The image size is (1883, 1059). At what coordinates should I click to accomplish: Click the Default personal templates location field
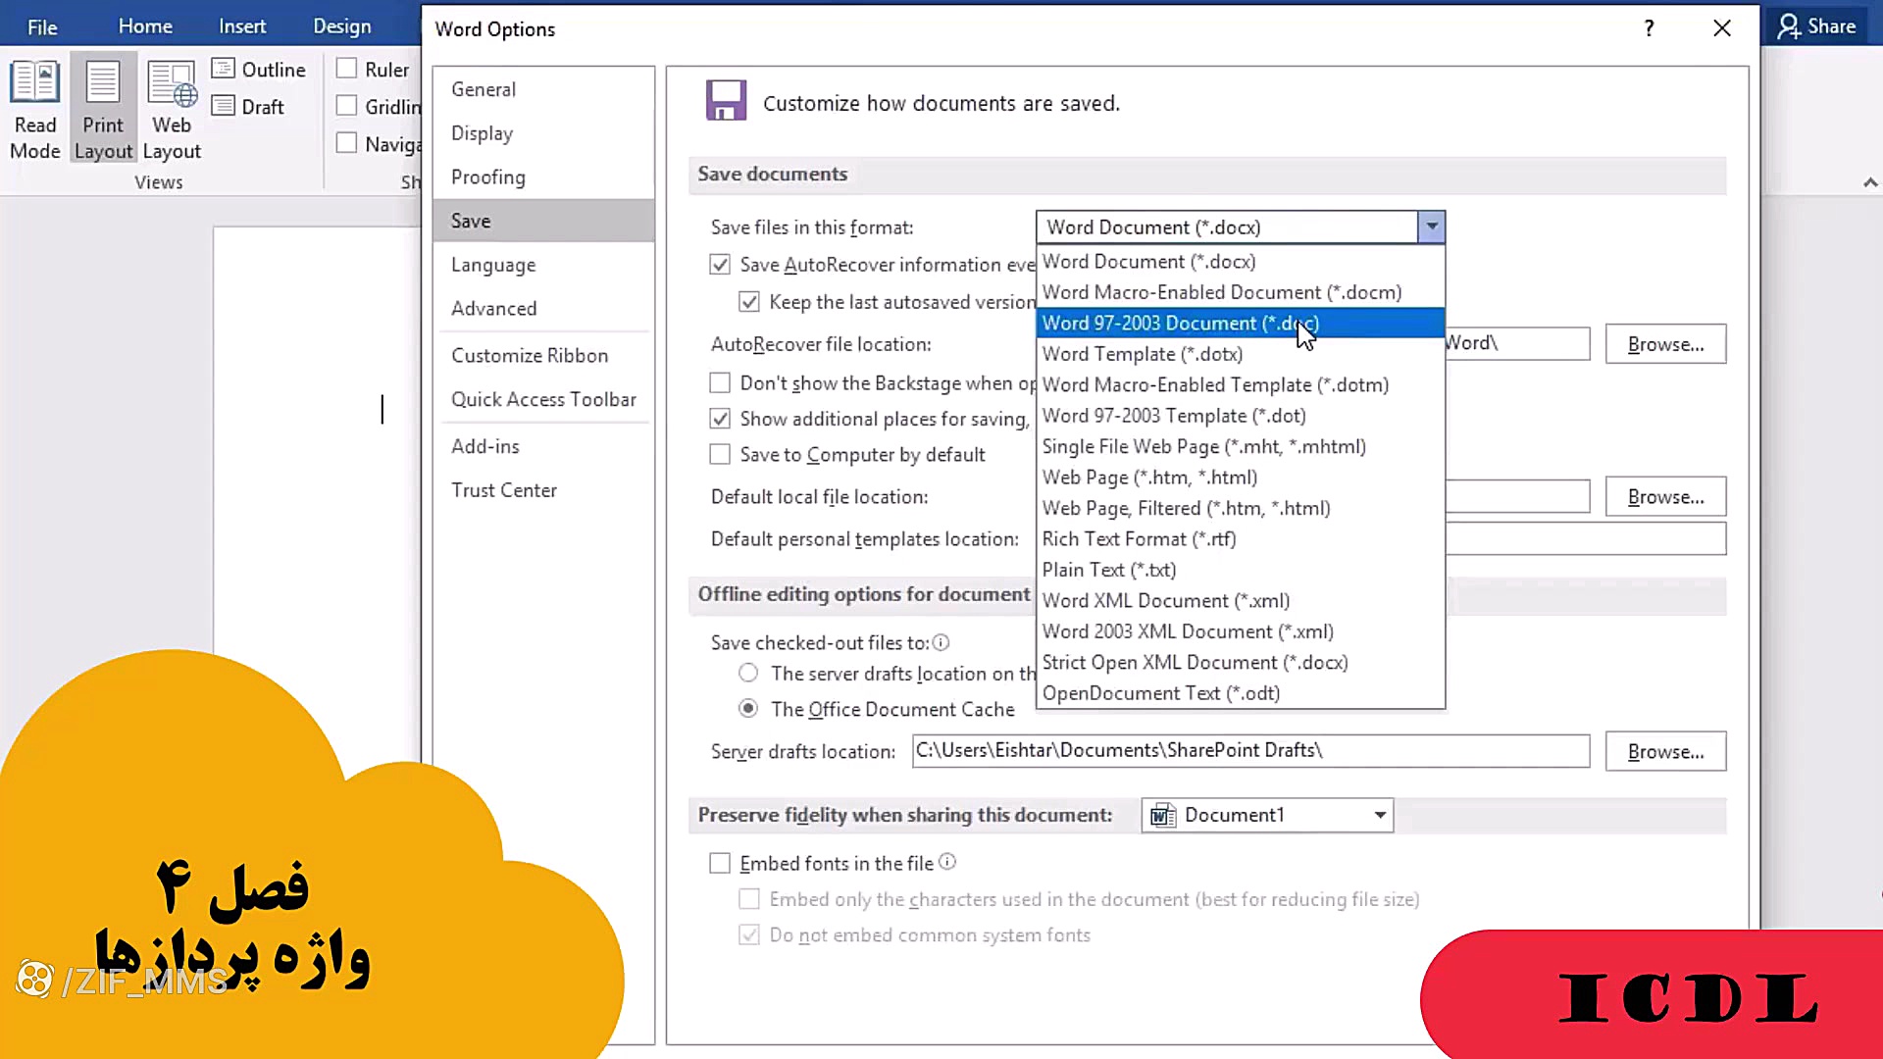tap(1586, 539)
